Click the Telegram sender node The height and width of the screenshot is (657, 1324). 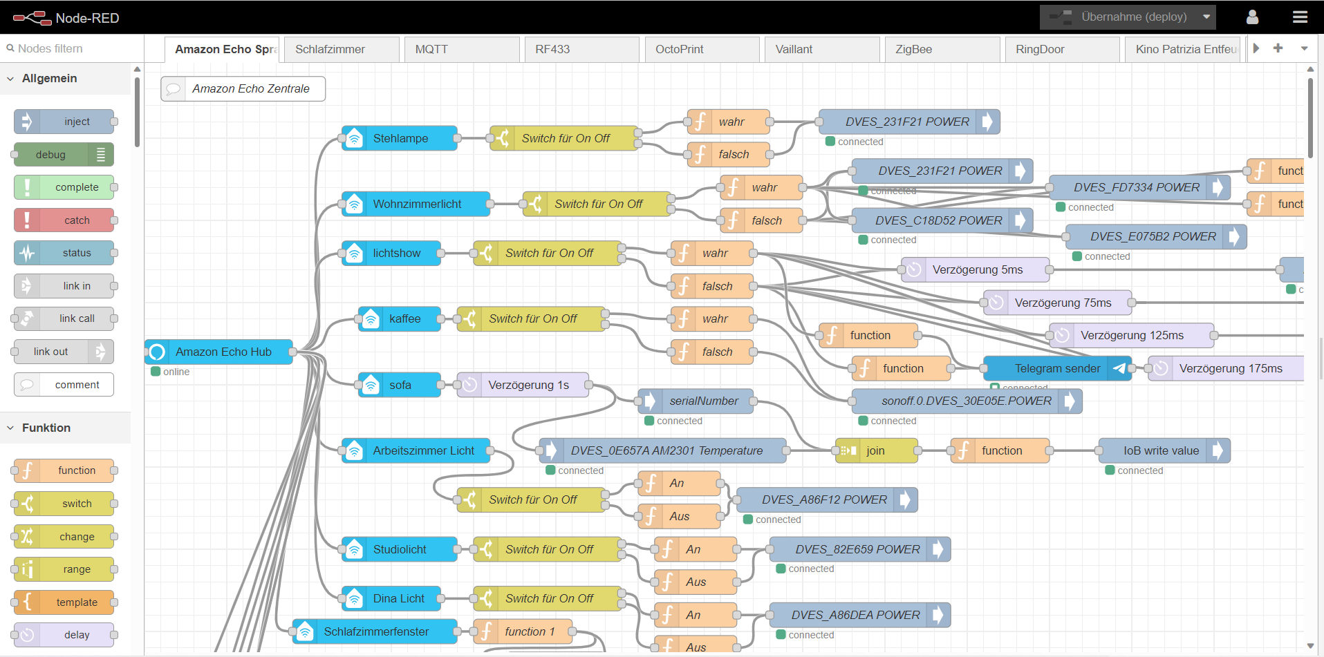[1057, 368]
